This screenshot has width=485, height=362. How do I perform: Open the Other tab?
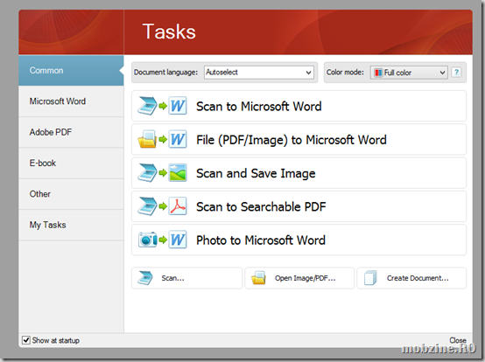[71, 194]
